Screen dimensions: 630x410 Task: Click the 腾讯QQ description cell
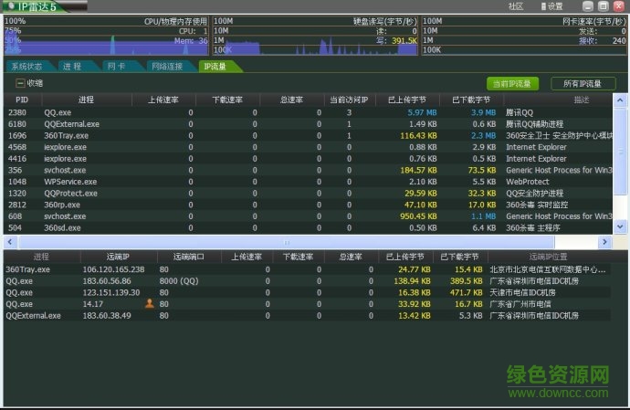[x=520, y=112]
